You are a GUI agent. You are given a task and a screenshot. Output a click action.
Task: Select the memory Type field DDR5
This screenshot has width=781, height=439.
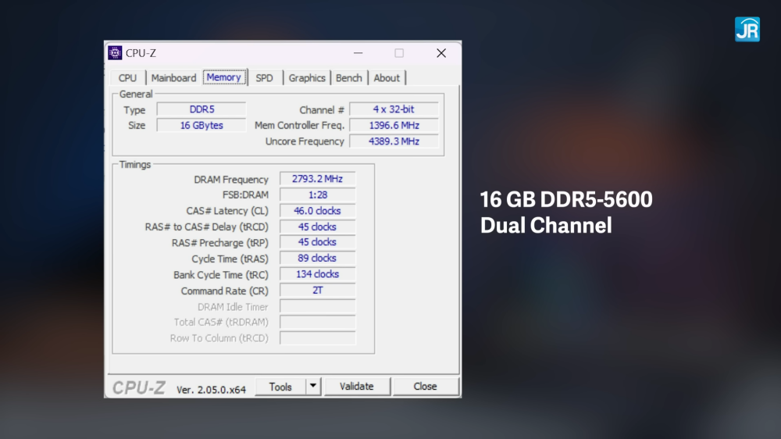tap(201, 109)
